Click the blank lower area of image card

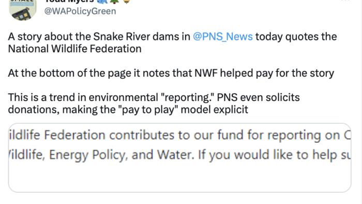point(179,178)
